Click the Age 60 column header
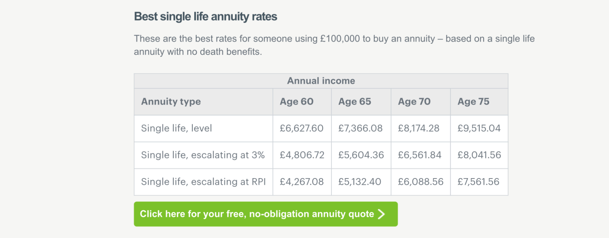This screenshot has height=238, width=609. [x=297, y=102]
